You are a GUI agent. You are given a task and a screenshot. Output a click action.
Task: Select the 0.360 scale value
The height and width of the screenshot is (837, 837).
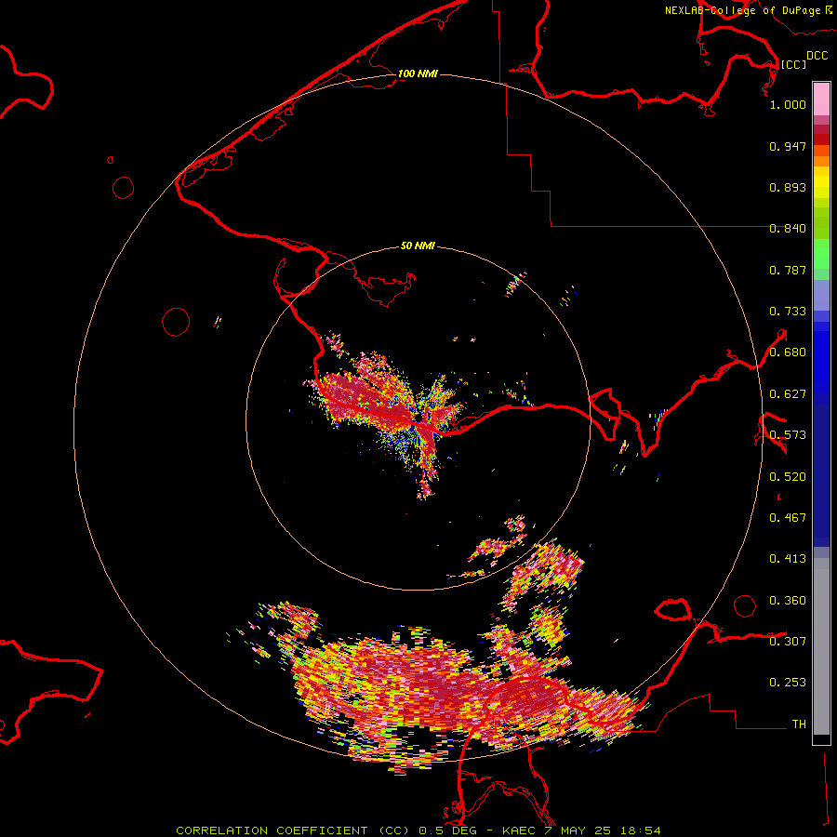(x=788, y=601)
